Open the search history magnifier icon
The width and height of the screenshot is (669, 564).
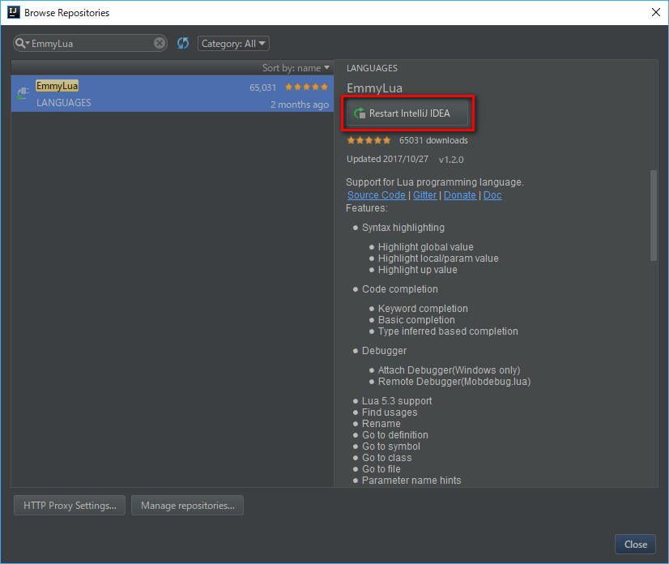click(x=22, y=43)
